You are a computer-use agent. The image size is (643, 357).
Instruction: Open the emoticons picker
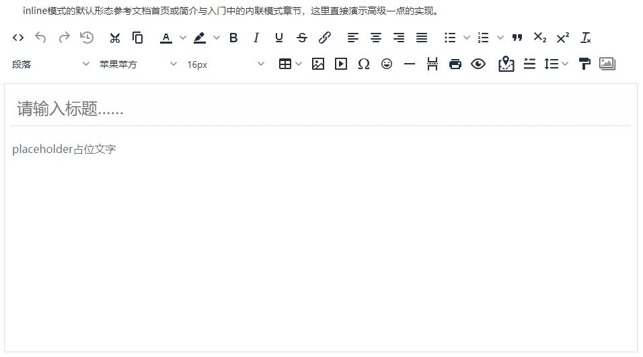point(387,64)
